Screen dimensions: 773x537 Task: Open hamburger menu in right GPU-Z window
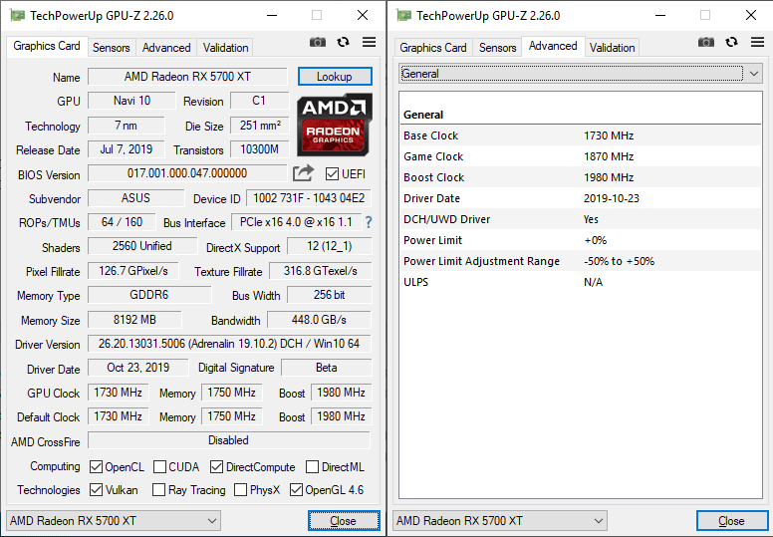(757, 43)
